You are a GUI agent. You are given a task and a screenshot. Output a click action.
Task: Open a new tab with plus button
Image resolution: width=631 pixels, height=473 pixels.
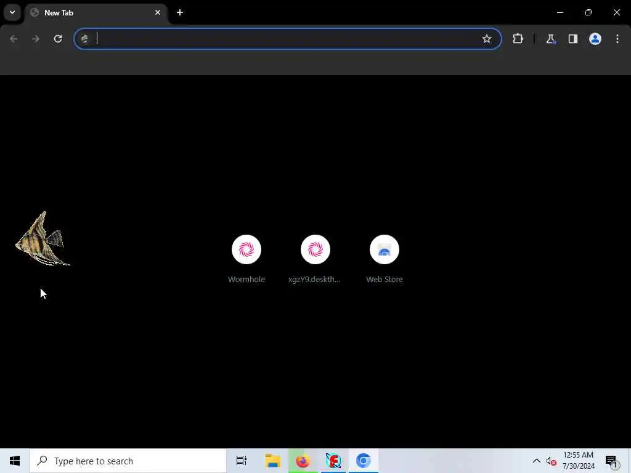(x=180, y=12)
